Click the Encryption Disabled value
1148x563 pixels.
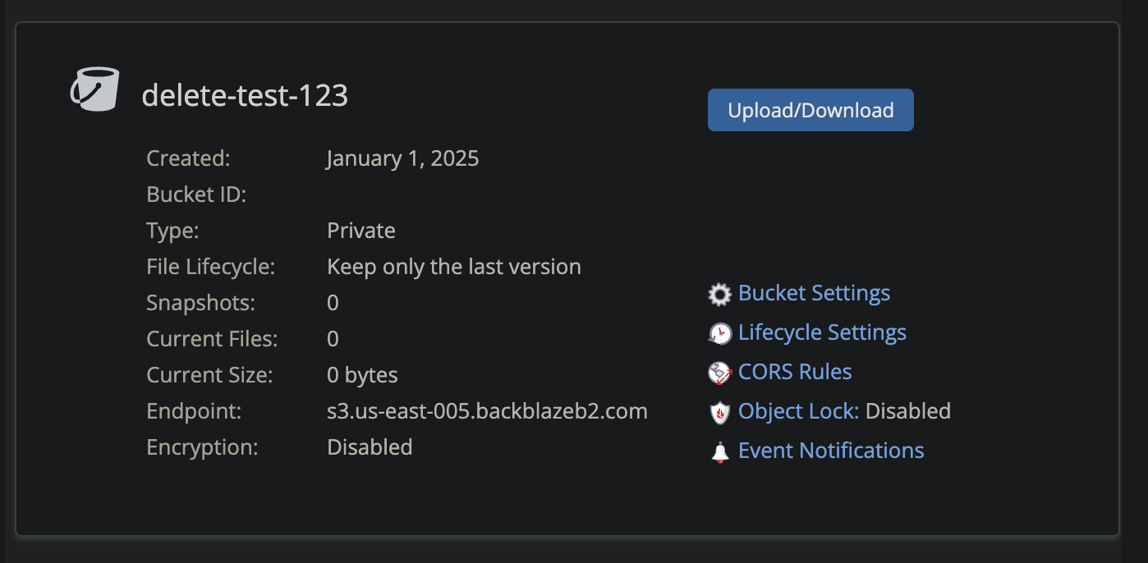370,447
